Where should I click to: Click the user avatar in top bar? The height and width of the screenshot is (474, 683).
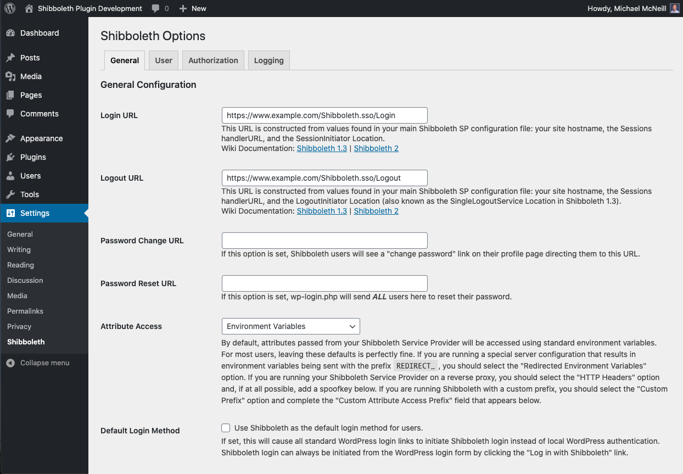(x=675, y=8)
